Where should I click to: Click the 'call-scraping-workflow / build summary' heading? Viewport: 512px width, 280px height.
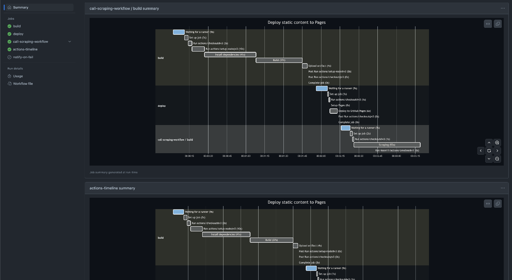click(x=124, y=8)
